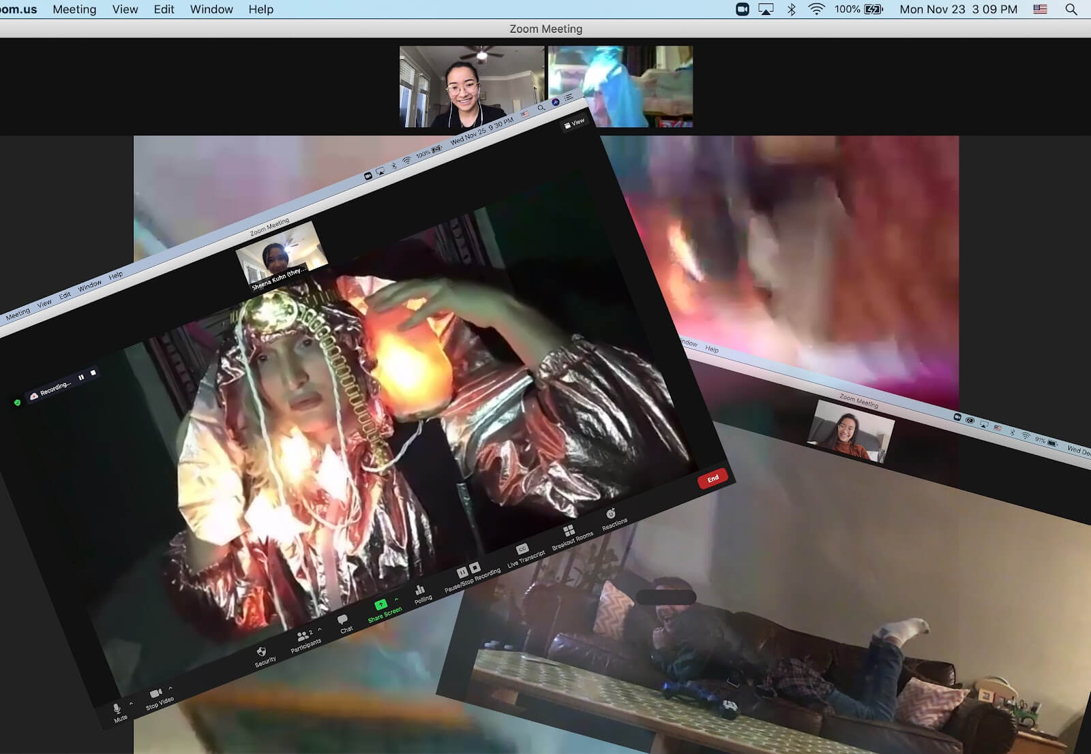Click 91% battery in lower-right window bar

tap(1045, 441)
